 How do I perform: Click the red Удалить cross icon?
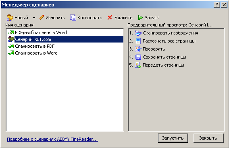point(110,18)
